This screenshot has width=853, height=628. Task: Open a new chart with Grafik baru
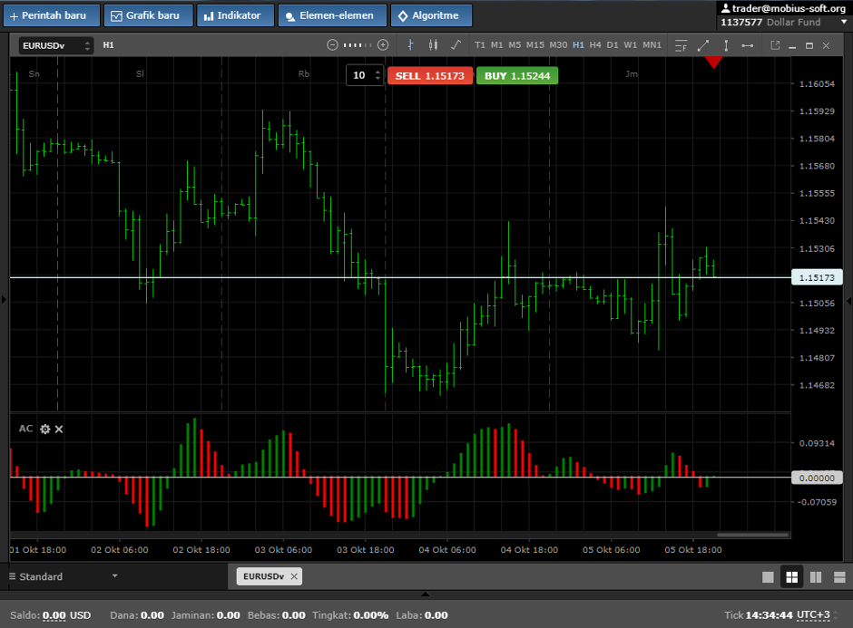pos(149,15)
